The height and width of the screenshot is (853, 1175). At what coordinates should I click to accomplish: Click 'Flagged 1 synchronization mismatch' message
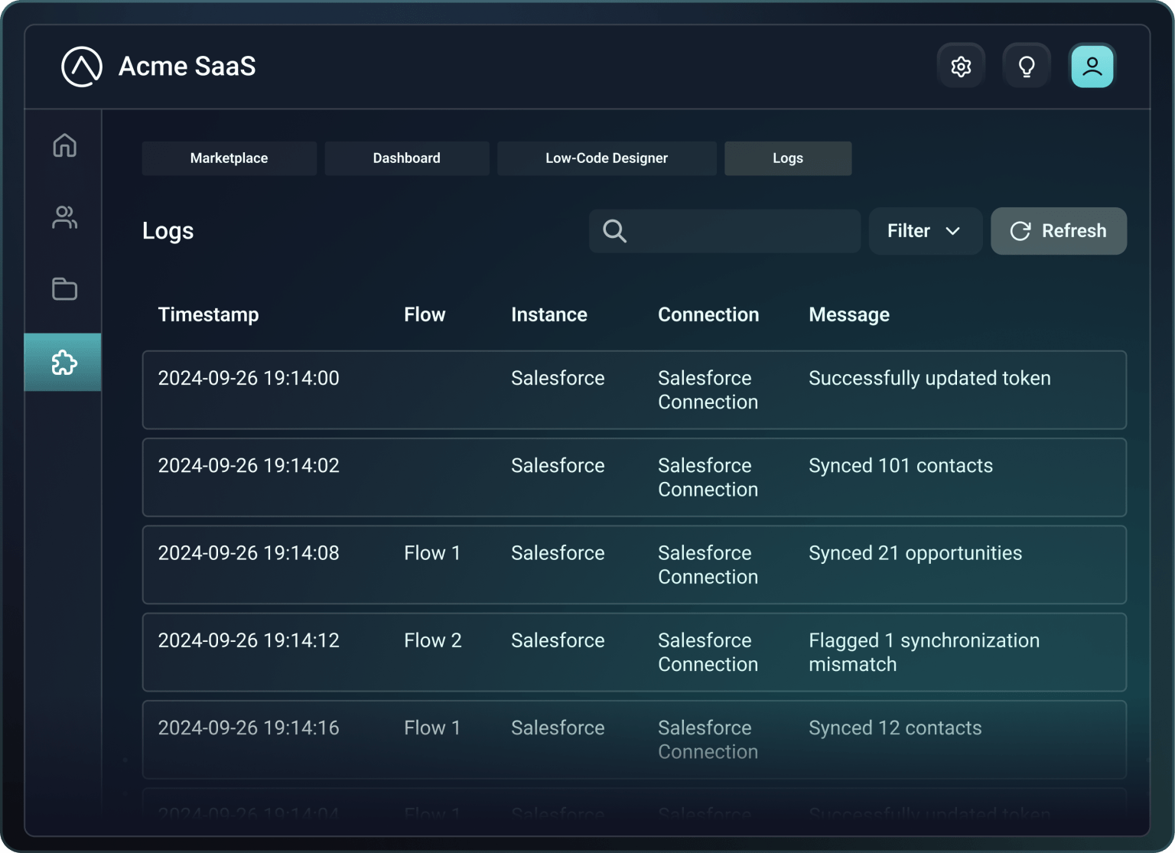(x=924, y=653)
